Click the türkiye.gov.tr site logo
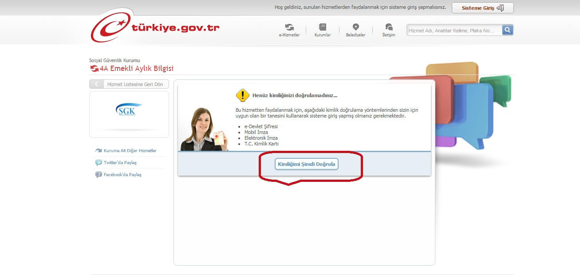Viewport: 580px width, 275px height. (x=155, y=27)
